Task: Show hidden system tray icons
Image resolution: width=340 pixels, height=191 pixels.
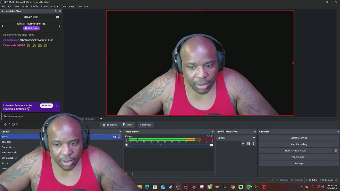Action: 301,187
